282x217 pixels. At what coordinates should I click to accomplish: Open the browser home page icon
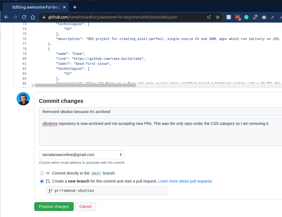coord(33,17)
